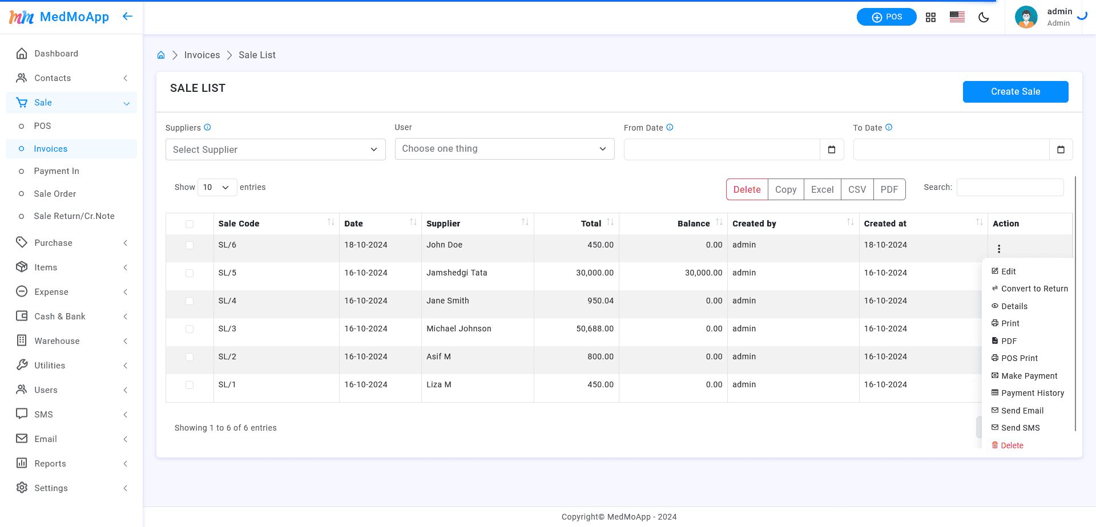This screenshot has height=527, width=1096.
Task: Open the three-dot action menu for SL/6
Action: 999,249
